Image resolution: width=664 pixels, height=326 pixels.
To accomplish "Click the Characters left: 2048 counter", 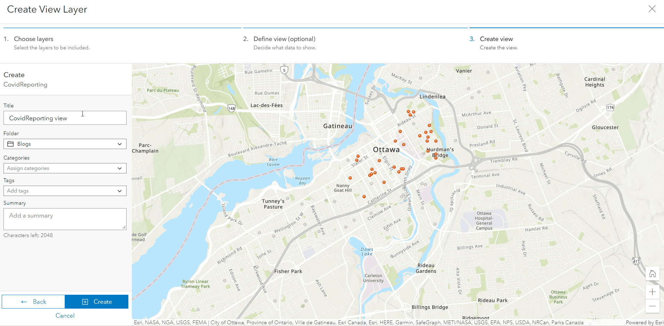I will tap(28, 235).
